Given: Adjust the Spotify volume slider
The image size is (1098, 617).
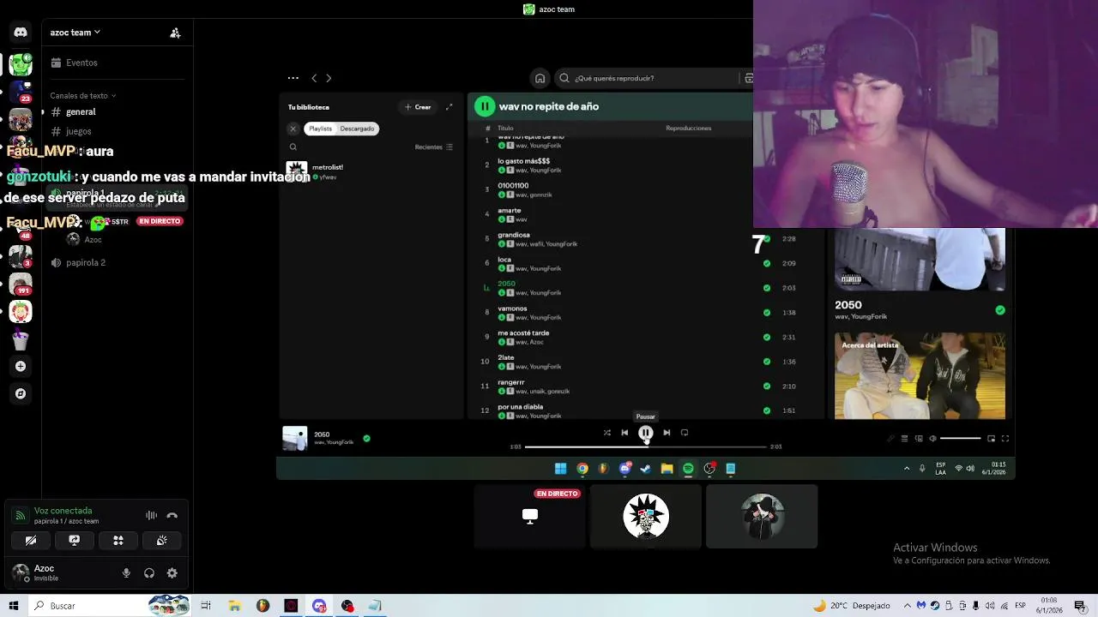Looking at the screenshot, I should [x=960, y=439].
